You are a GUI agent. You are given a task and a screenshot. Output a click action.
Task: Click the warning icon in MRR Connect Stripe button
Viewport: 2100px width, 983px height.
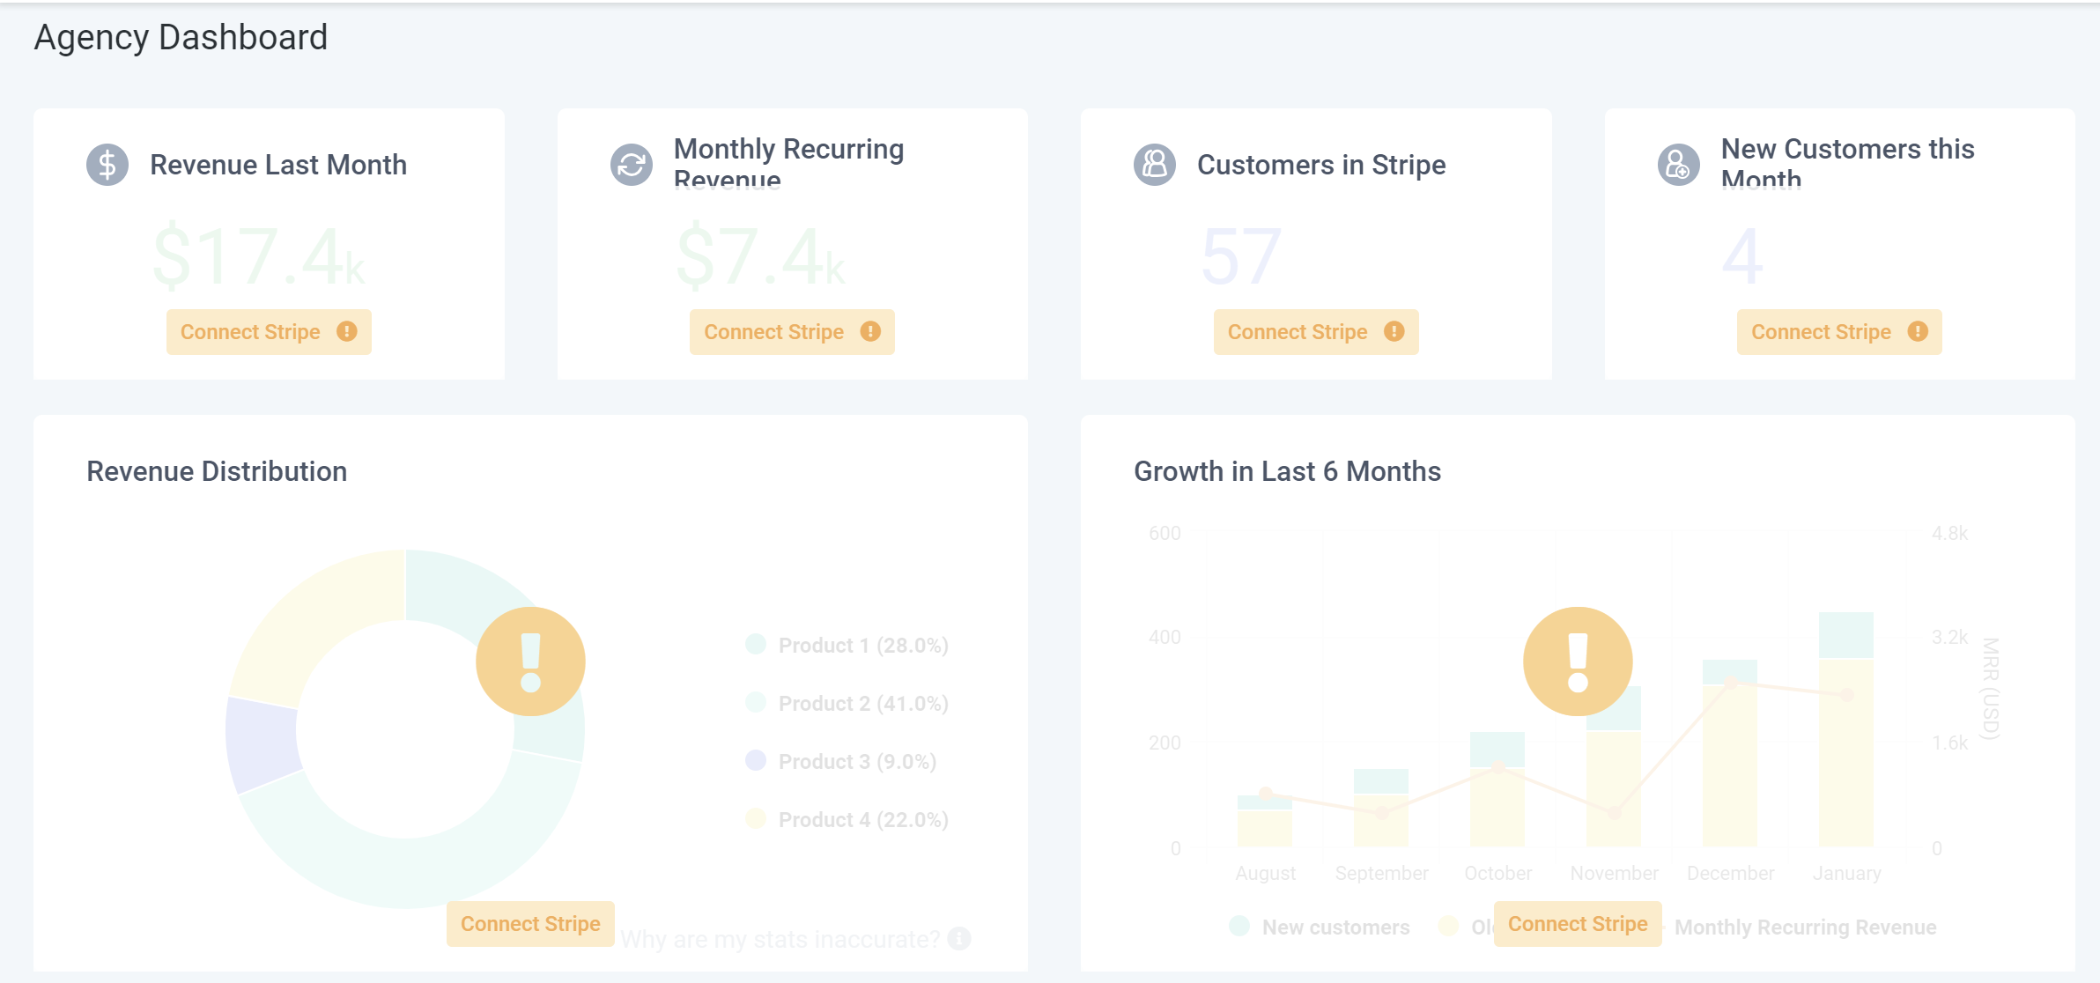point(870,331)
